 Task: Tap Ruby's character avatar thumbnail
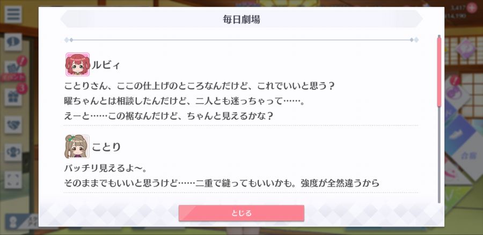77,64
